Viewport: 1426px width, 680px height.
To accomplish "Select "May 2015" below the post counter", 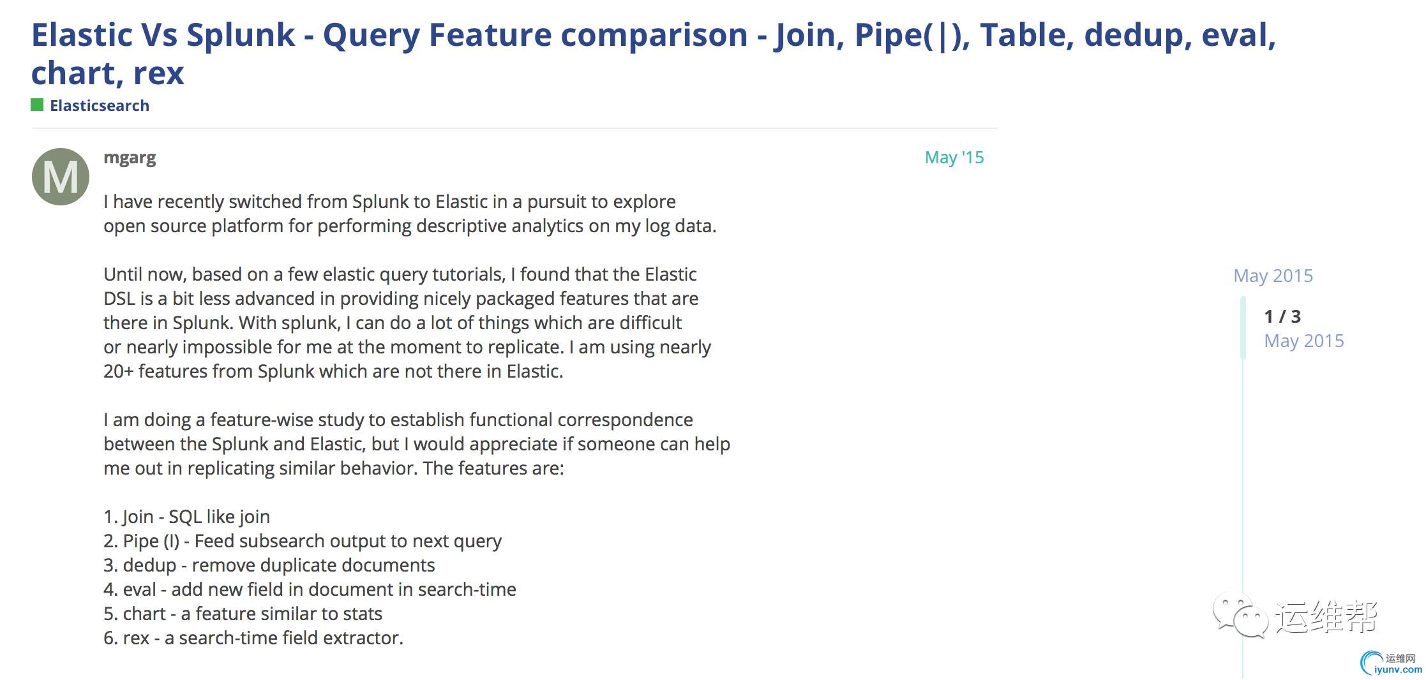I will click(x=1304, y=341).
